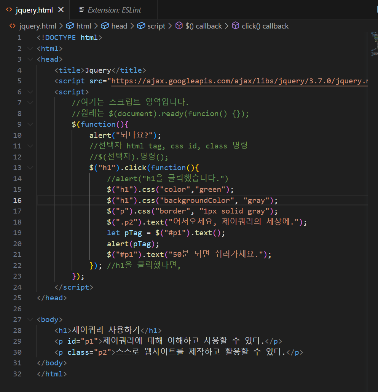Click the commented alert on line 14

pyautogui.click(x=167, y=179)
